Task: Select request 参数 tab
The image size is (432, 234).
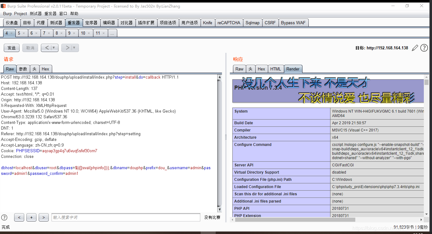Action: 23,69
